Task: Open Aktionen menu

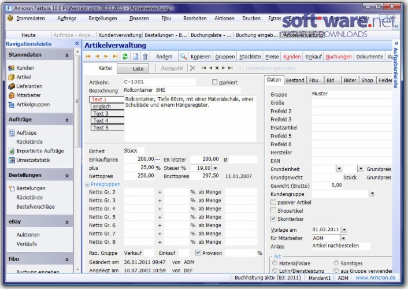Action: [x=224, y=18]
